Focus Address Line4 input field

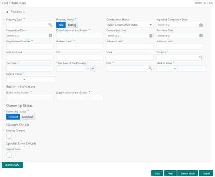(29, 58)
